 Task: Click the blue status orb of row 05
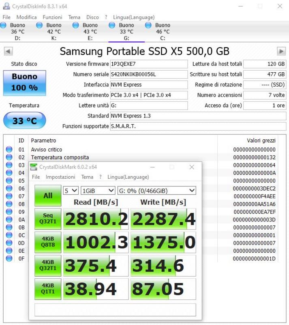[9, 180]
